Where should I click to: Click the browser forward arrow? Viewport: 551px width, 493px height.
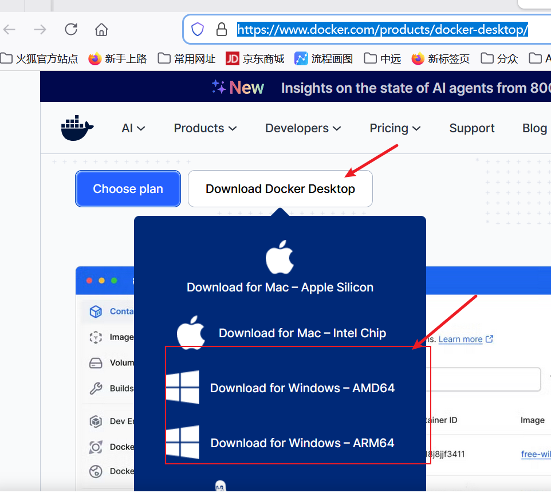40,30
